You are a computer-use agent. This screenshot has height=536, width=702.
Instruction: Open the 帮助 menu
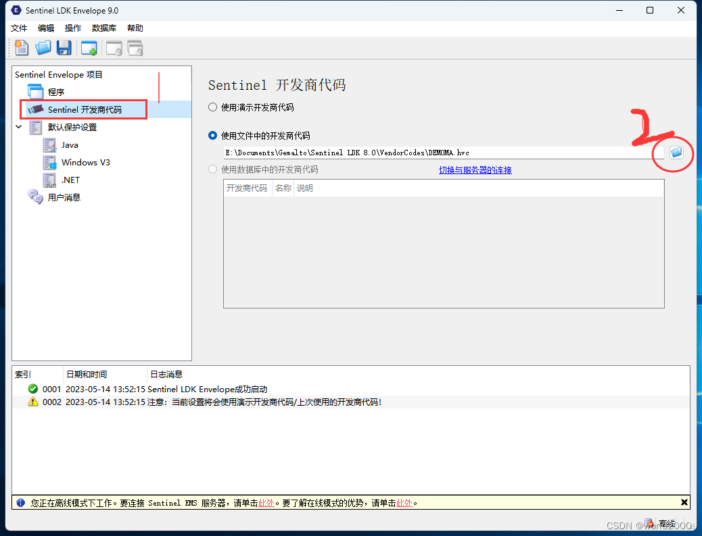(x=135, y=28)
